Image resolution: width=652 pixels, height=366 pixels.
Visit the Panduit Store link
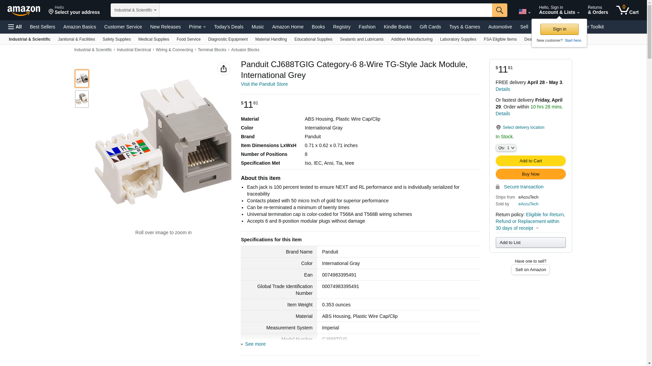point(264,84)
